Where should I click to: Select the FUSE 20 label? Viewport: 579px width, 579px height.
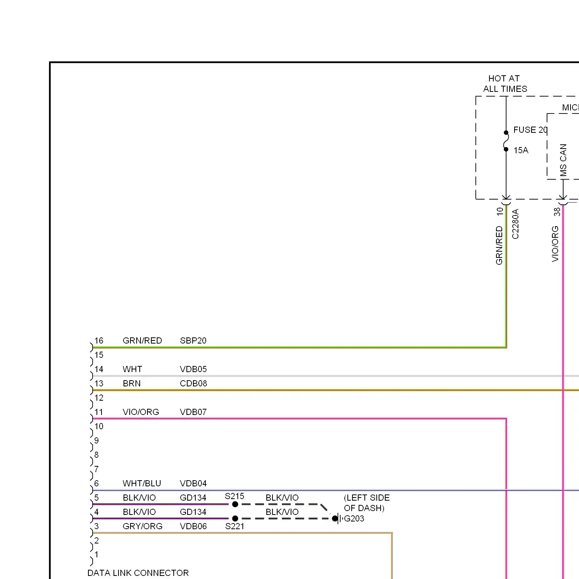click(530, 130)
